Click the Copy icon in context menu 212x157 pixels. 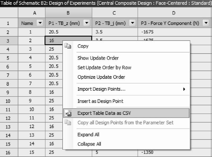coord(68,46)
